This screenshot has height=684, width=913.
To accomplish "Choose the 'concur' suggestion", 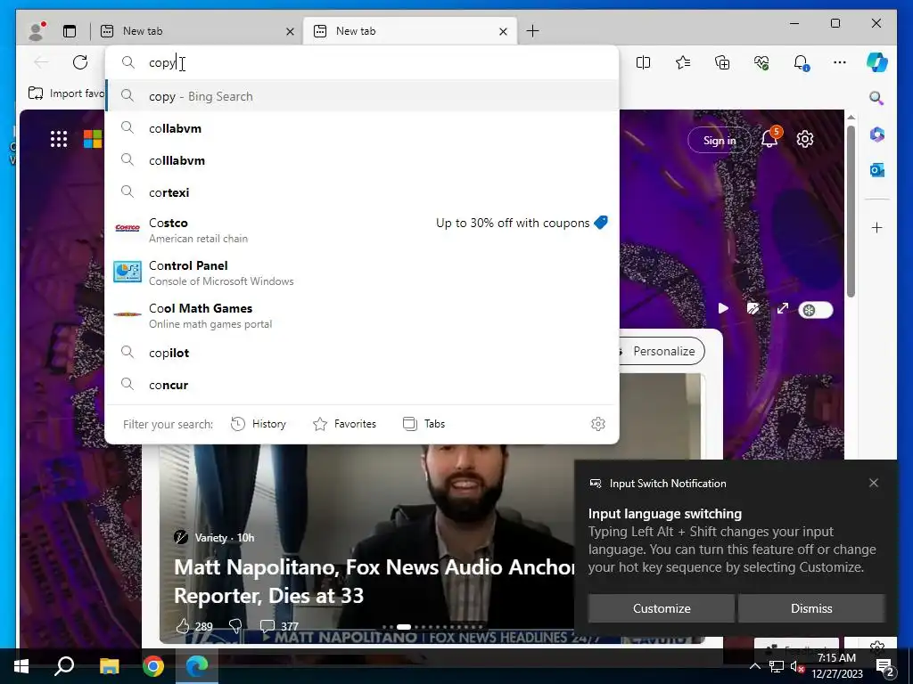I will pyautogui.click(x=362, y=385).
